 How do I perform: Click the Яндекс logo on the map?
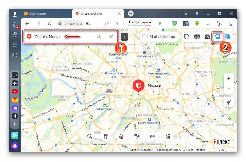[221, 142]
